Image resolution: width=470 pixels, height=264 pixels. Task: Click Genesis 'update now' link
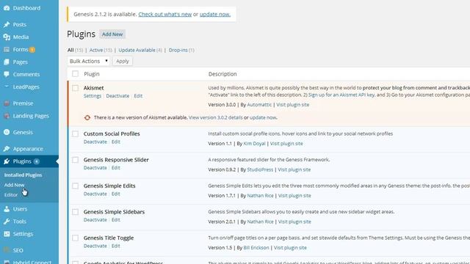[215, 14]
